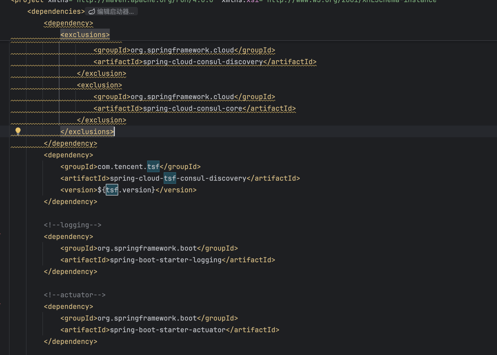The width and height of the screenshot is (497, 355).
Task: Click the <dependencies> opening tag
Action: click(56, 12)
